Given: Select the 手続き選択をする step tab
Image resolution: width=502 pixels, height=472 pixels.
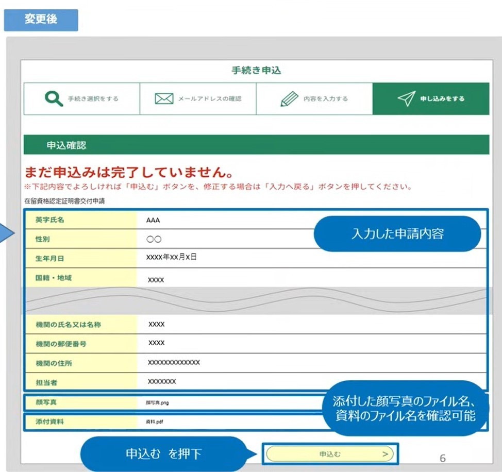Looking at the screenshot, I should [x=82, y=98].
